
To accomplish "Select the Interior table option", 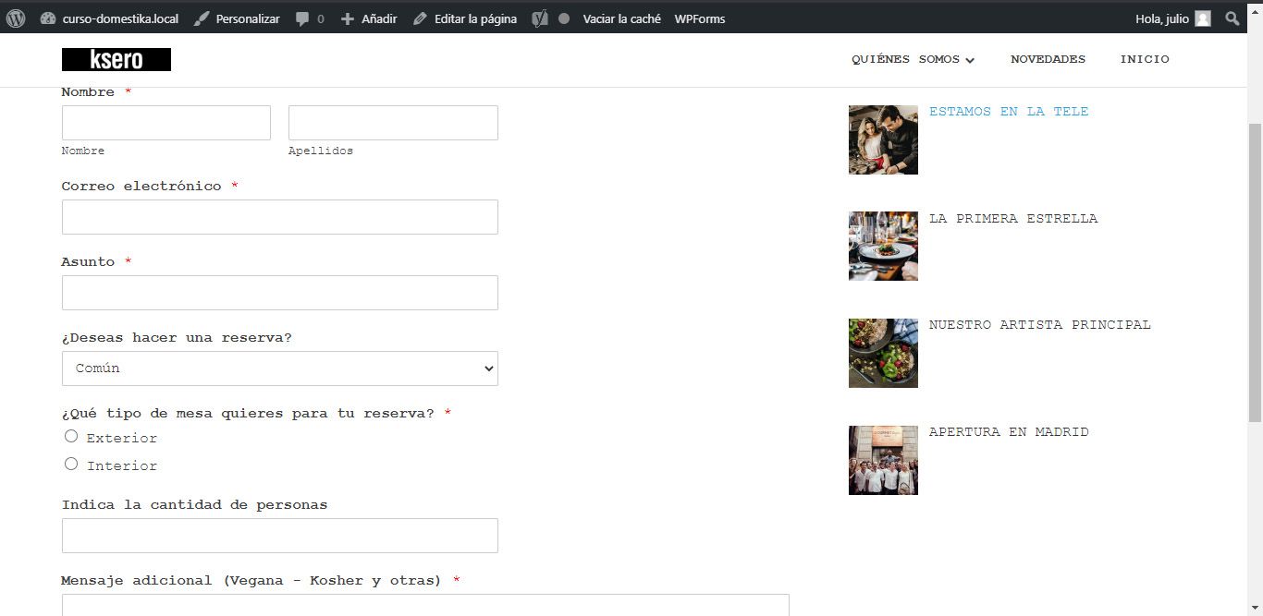I will 71,464.
